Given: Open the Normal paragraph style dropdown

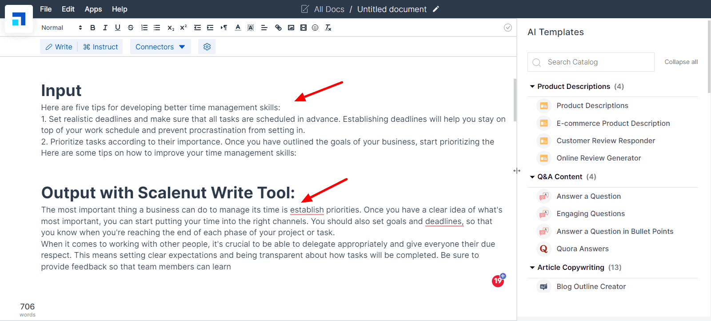Looking at the screenshot, I should coord(62,28).
